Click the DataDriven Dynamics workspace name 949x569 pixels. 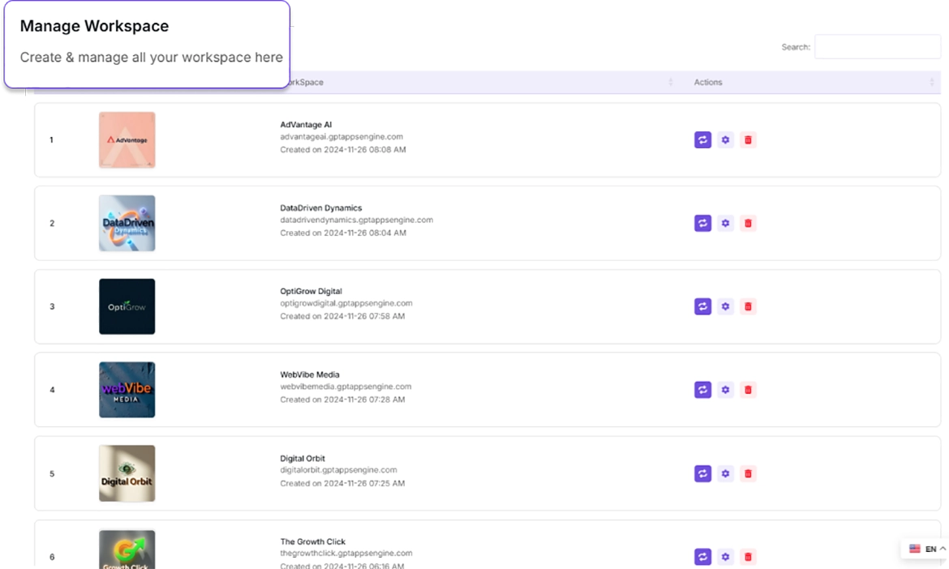320,208
